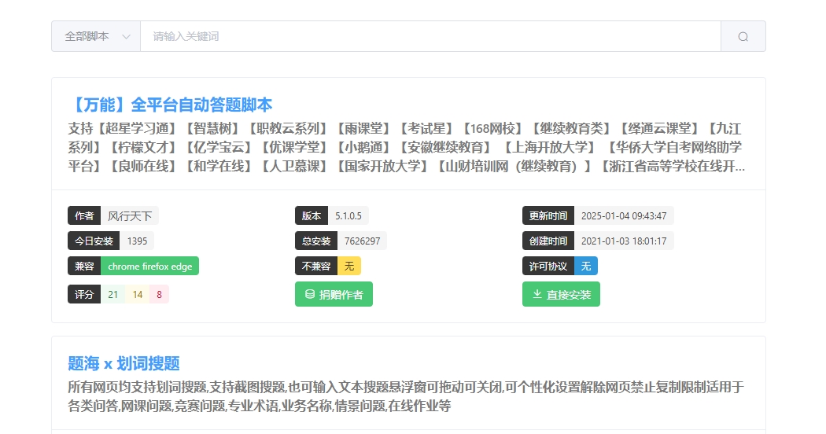Click update time 2025-01-04 09:43:47
This screenshot has height=434, width=826.
click(624, 216)
